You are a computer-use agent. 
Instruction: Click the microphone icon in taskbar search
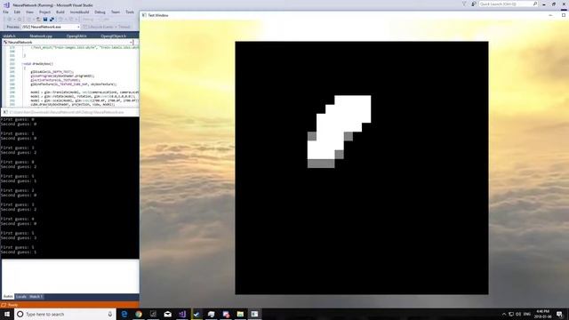[x=110, y=314]
